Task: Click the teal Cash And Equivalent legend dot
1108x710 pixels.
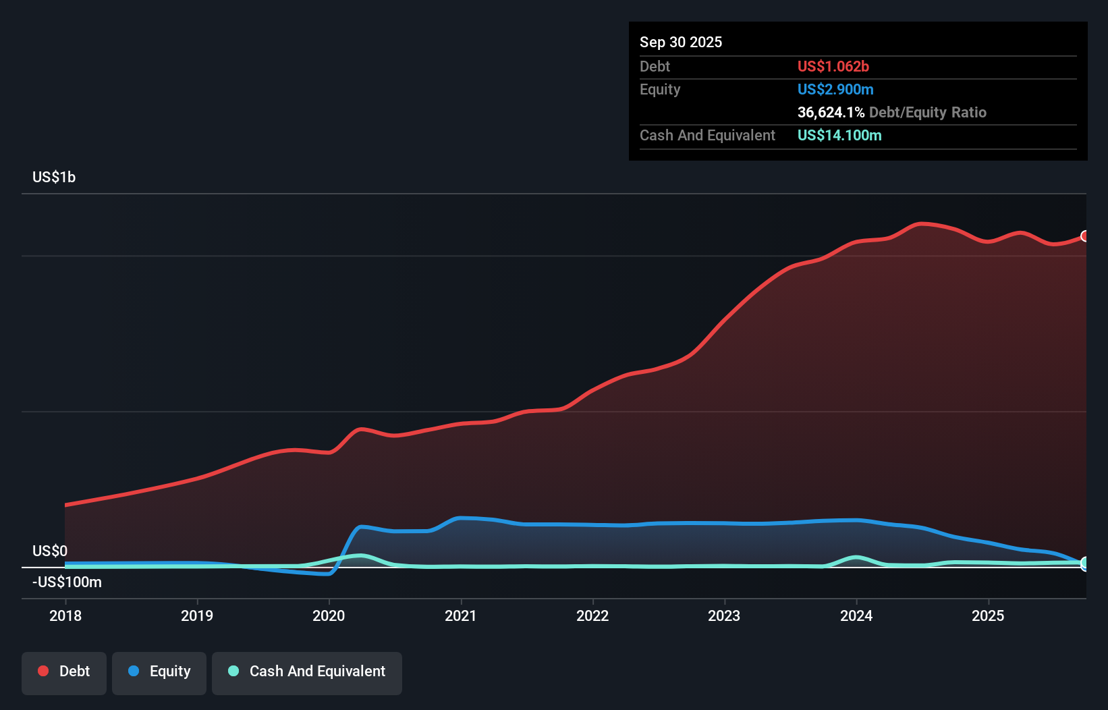Action: click(232, 672)
